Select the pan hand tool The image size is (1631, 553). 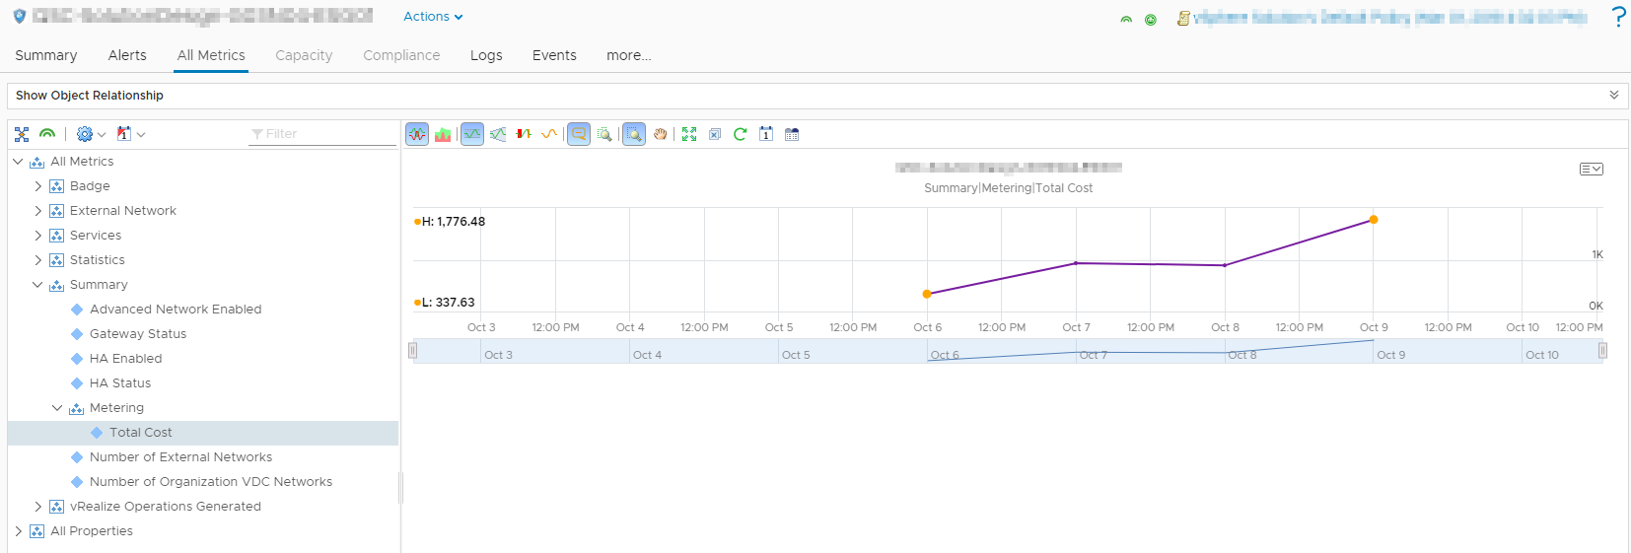click(660, 134)
